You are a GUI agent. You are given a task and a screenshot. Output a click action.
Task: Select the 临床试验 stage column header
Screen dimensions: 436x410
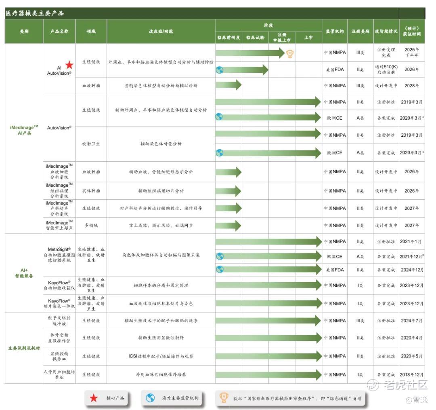point(255,38)
